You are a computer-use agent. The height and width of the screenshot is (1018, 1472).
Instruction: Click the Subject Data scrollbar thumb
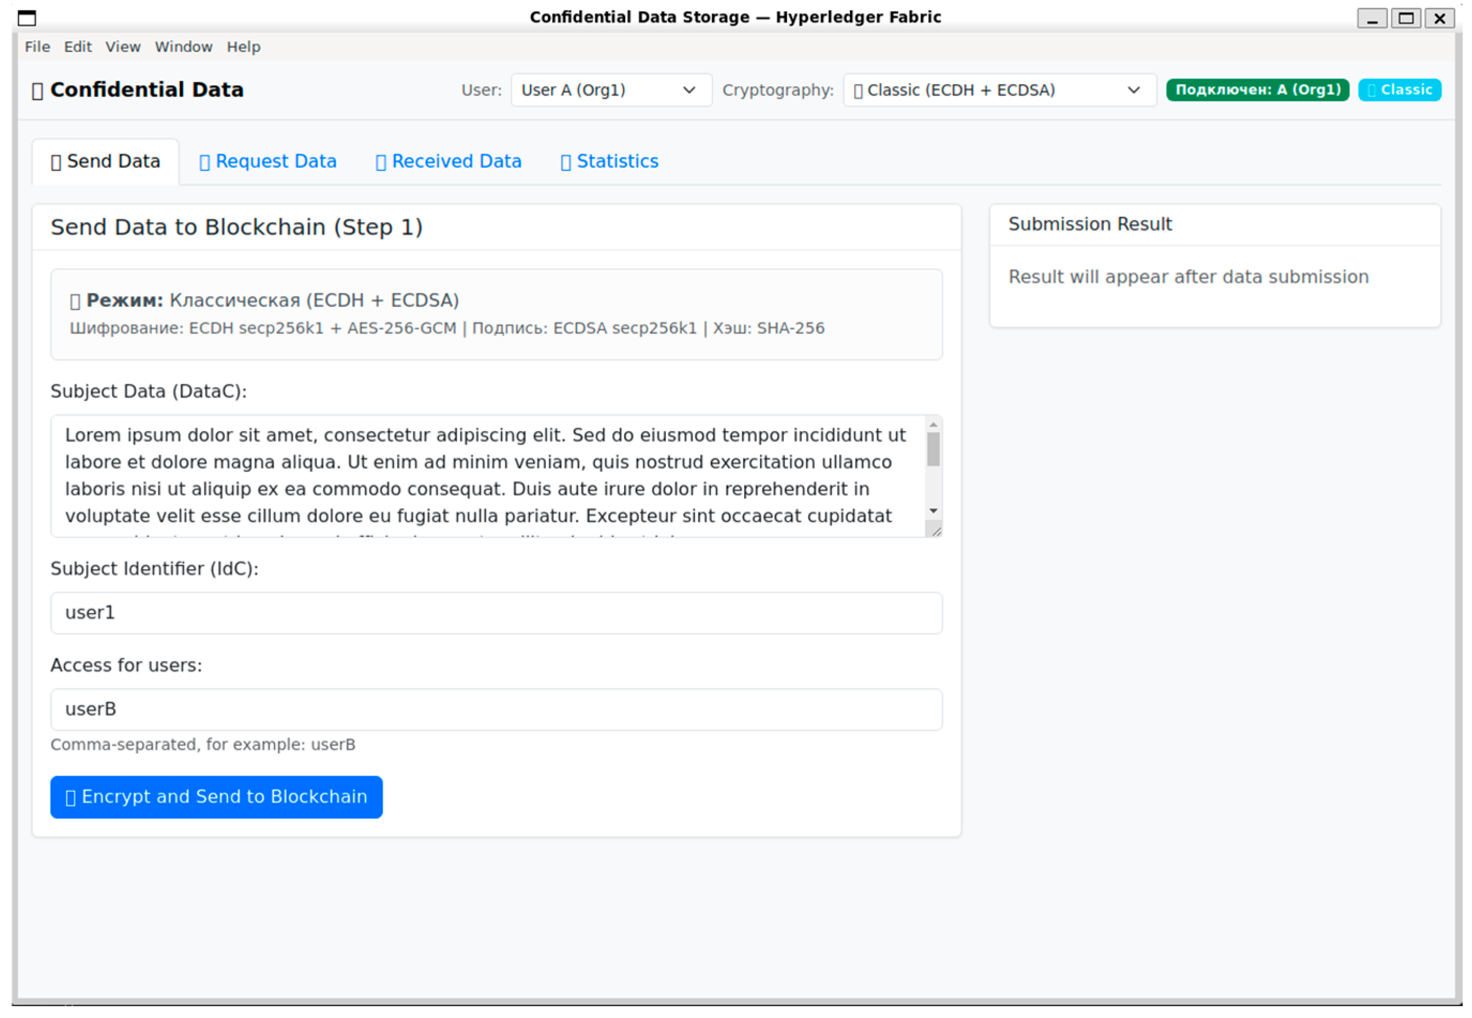933,450
